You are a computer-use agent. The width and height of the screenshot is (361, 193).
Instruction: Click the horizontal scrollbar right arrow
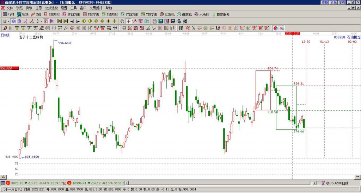click(314, 183)
